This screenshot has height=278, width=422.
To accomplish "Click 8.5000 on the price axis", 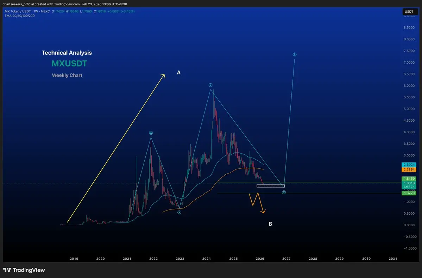I will point(409,28).
